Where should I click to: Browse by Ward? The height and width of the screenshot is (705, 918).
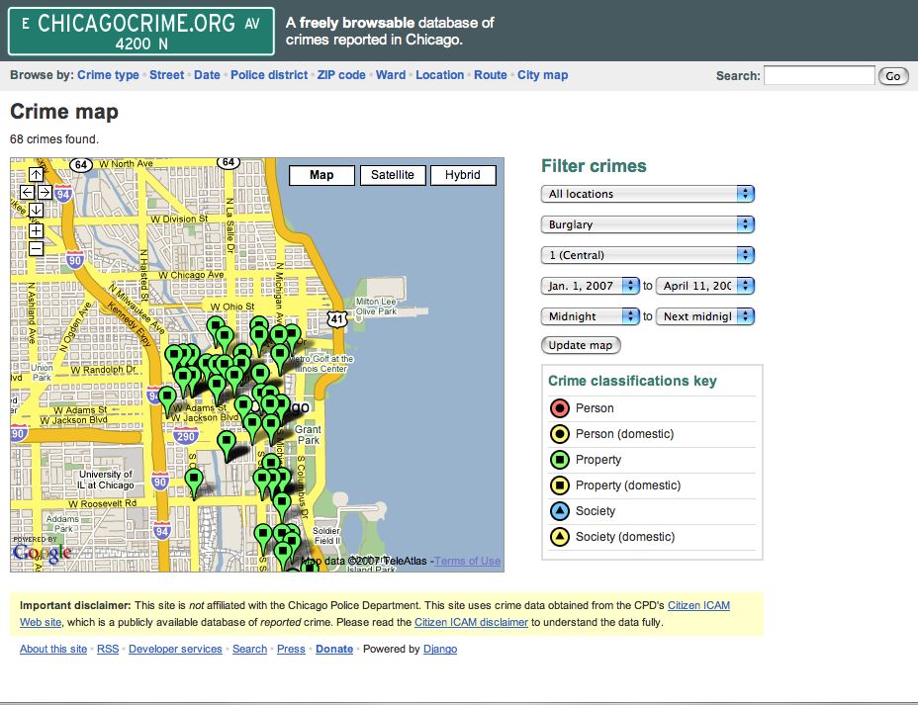point(391,75)
